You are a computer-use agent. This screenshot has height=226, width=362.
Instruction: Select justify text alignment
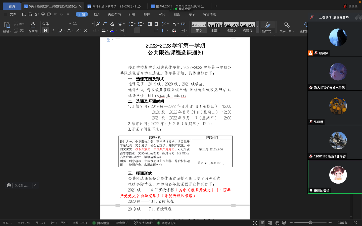coord(150,30)
